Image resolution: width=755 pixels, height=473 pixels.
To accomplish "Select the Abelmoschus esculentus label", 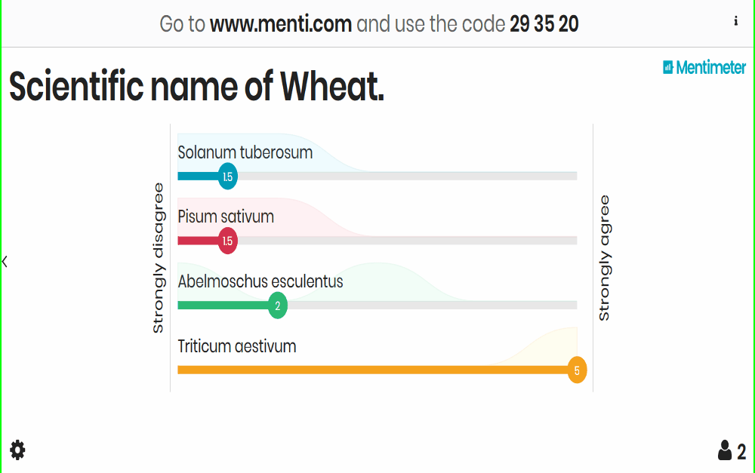I will 260,281.
